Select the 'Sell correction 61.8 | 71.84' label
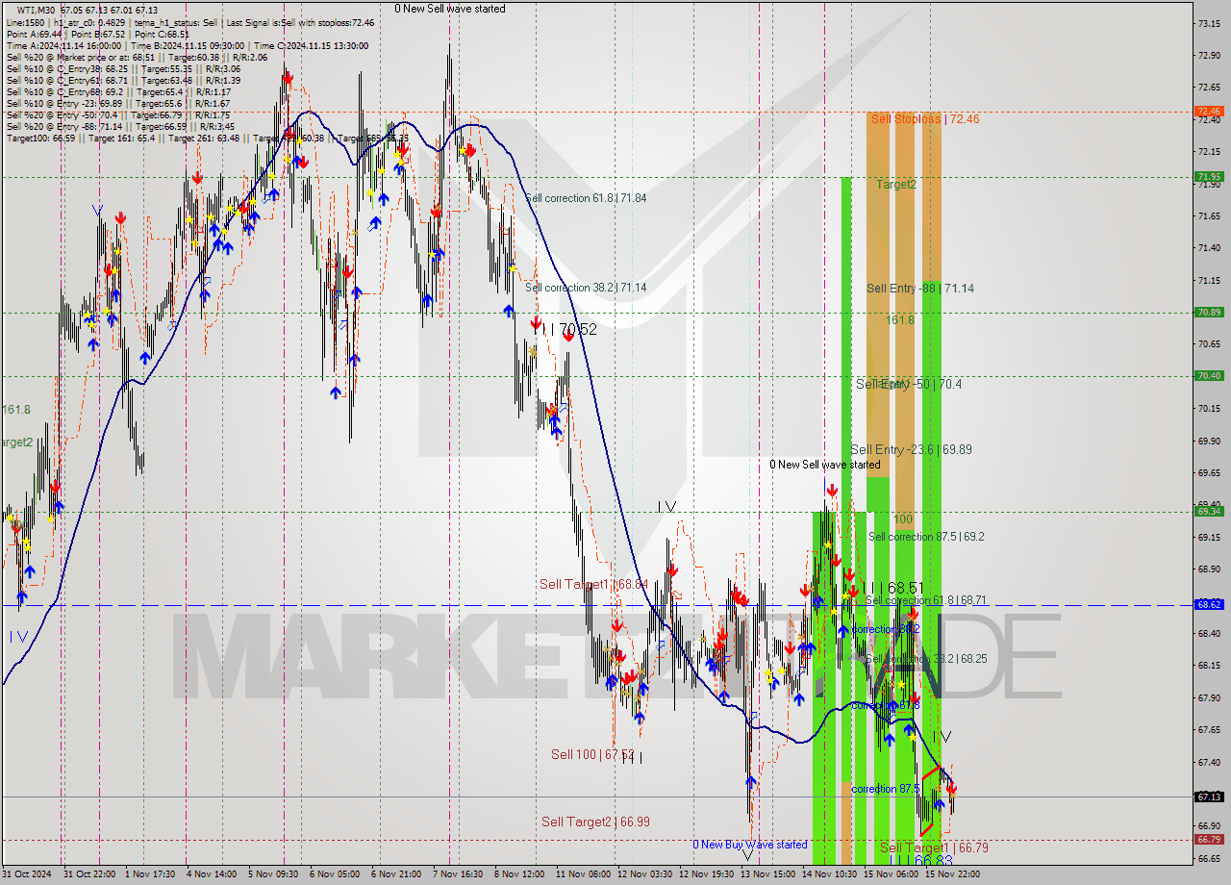1231x885 pixels. pyautogui.click(x=585, y=198)
